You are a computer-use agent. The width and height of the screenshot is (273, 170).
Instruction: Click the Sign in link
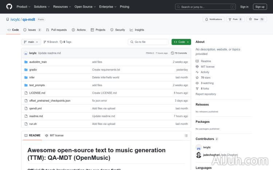(x=244, y=7)
